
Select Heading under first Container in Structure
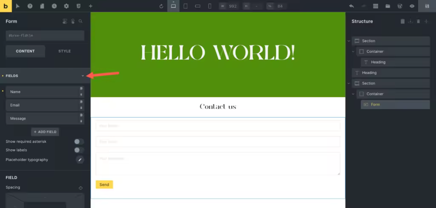[x=395, y=62]
